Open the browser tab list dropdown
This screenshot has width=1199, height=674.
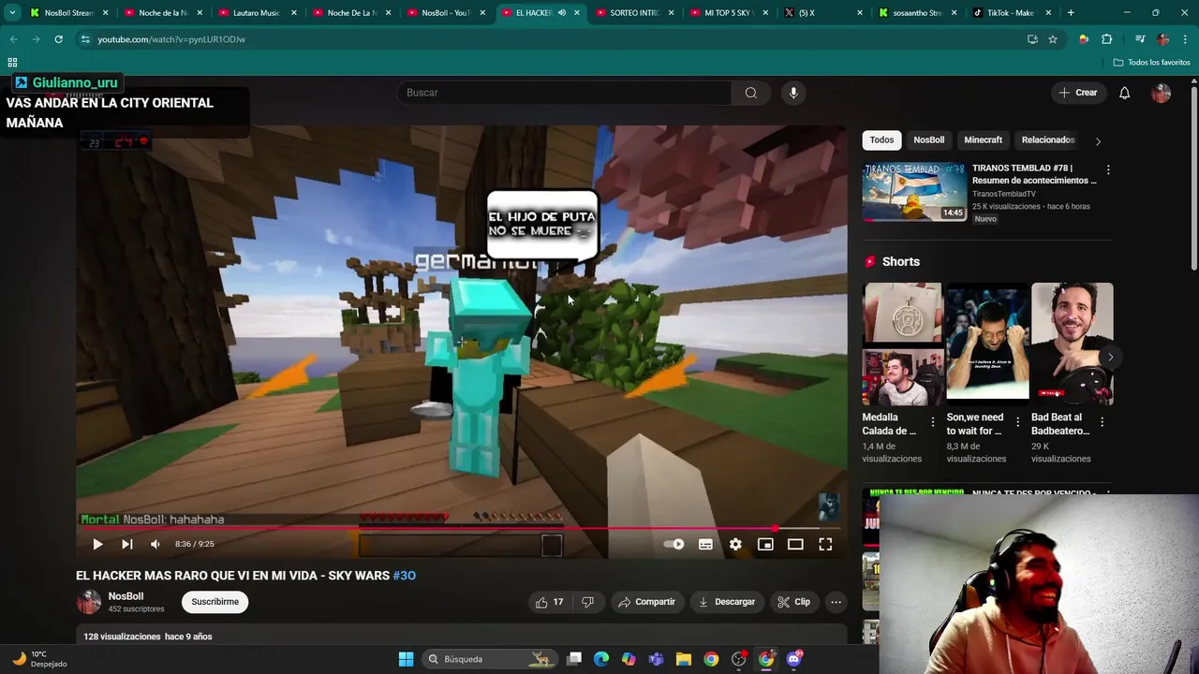tap(12, 12)
